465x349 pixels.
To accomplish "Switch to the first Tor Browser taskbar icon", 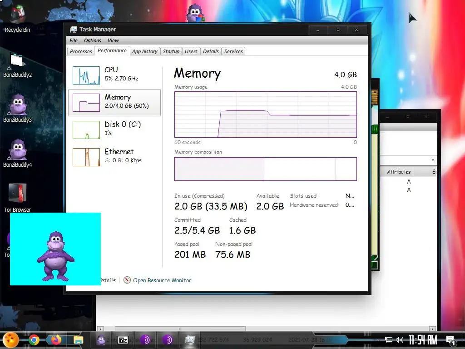I will tap(145, 340).
